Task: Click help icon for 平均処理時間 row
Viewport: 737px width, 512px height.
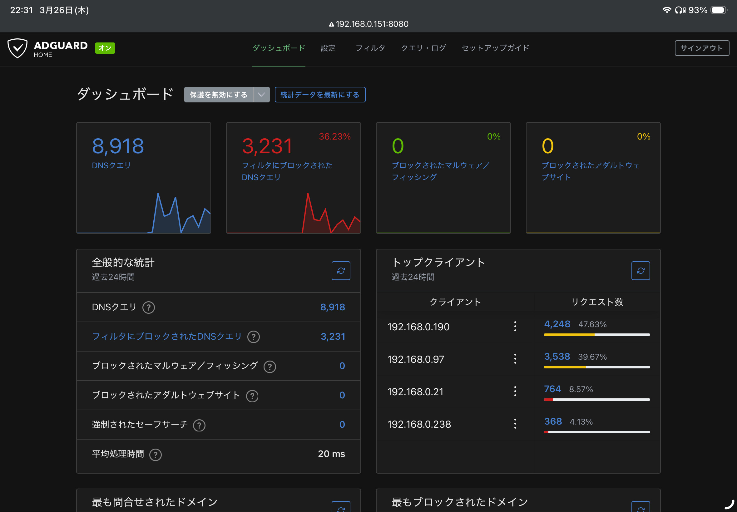Action: 156,455
